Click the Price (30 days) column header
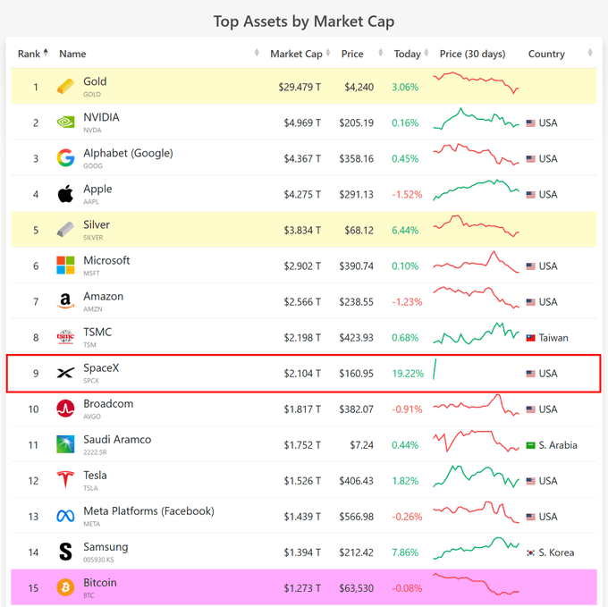608x607 pixels. (x=472, y=54)
